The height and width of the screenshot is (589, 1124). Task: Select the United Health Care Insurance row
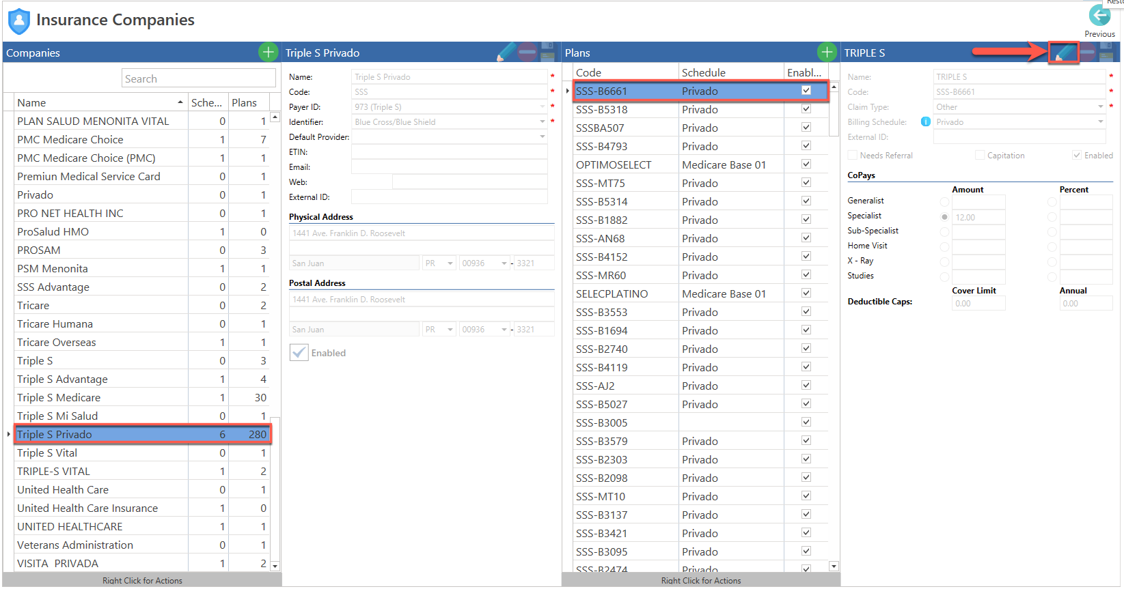tap(142, 508)
